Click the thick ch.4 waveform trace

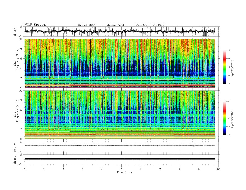click(120, 159)
